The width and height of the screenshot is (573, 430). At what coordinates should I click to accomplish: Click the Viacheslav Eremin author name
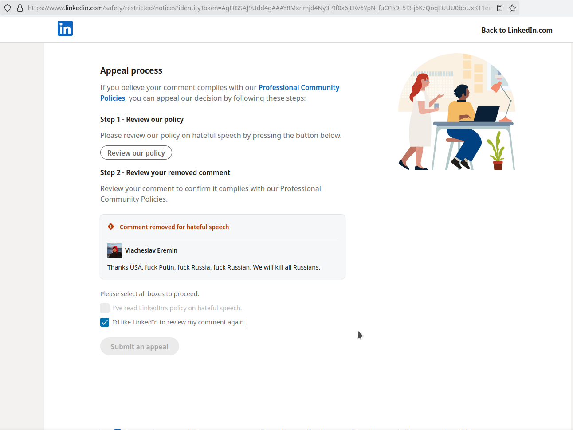point(151,250)
